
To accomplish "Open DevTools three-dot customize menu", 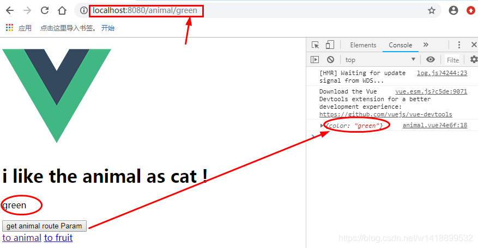I will pos(459,45).
